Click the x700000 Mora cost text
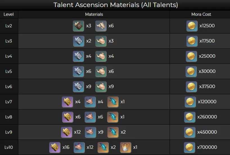The height and width of the screenshot is (155, 230). click(207, 147)
